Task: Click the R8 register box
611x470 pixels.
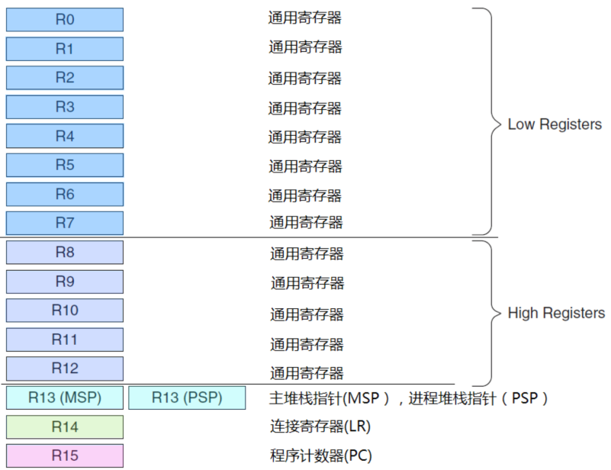Action: pos(65,252)
